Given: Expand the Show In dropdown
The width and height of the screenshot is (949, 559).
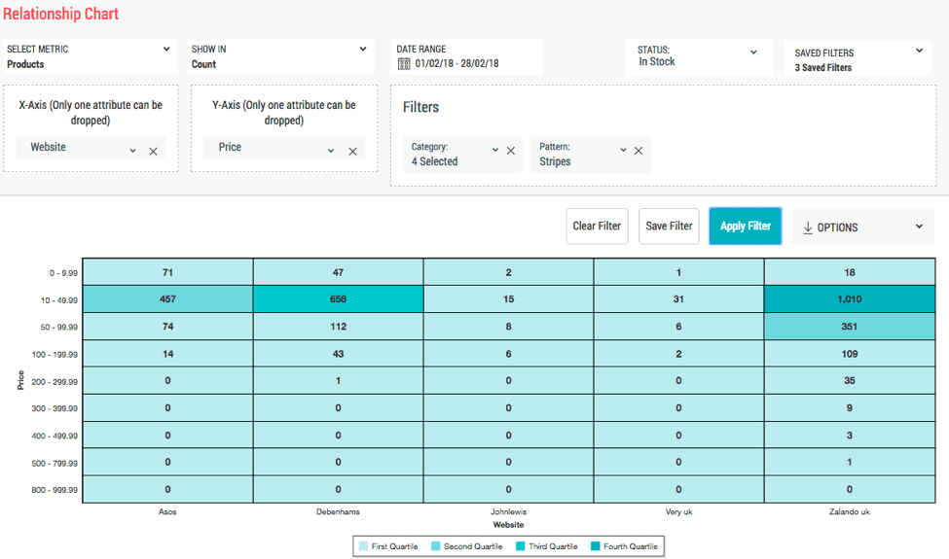Looking at the screenshot, I should point(363,50).
